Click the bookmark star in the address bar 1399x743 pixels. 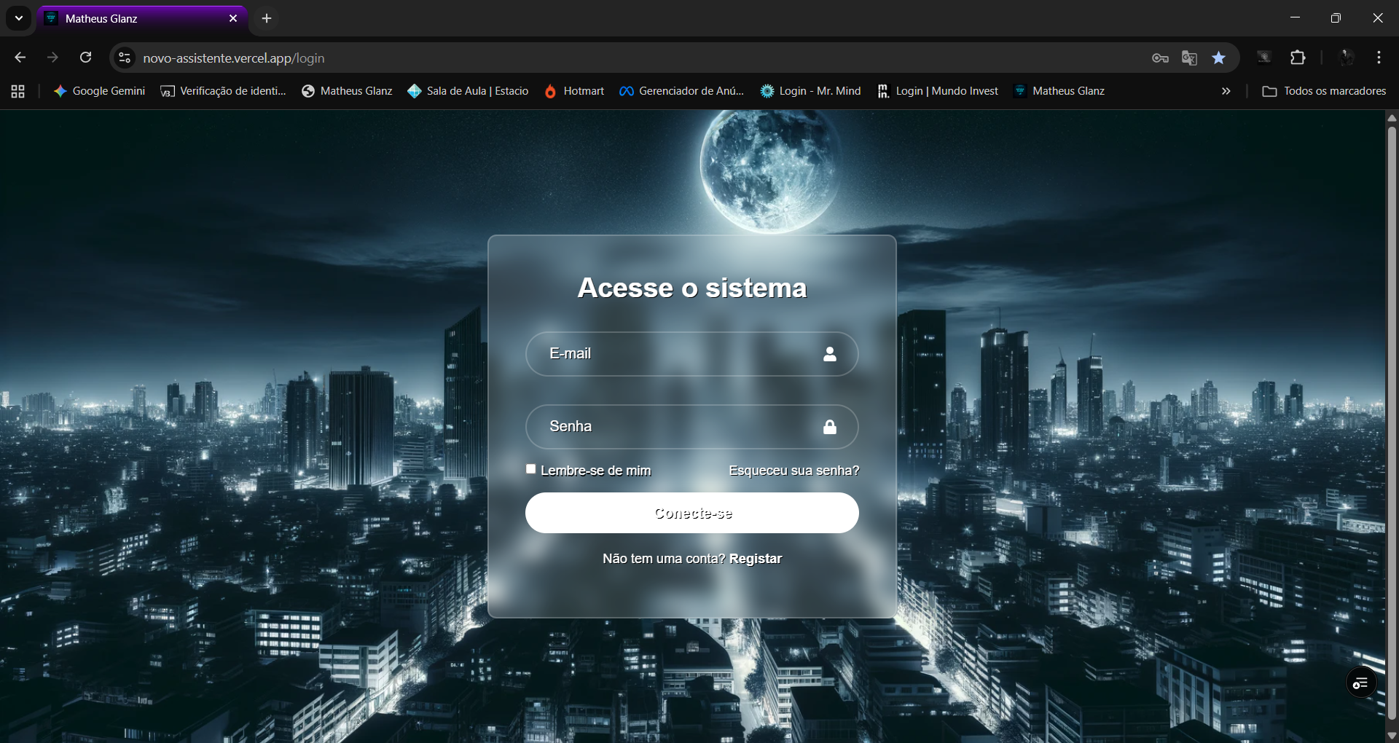point(1219,58)
